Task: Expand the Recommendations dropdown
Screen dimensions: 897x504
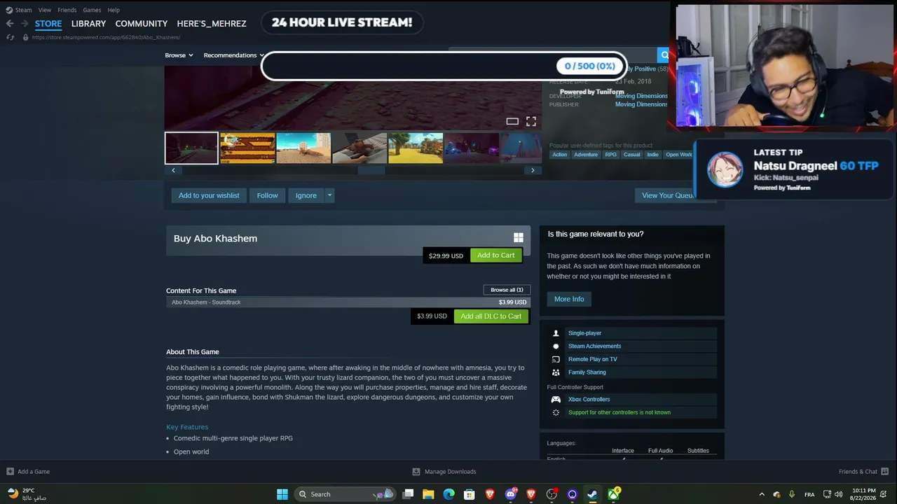Action: click(234, 55)
